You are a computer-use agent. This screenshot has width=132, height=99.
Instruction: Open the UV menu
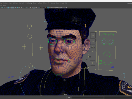pos(48,3)
